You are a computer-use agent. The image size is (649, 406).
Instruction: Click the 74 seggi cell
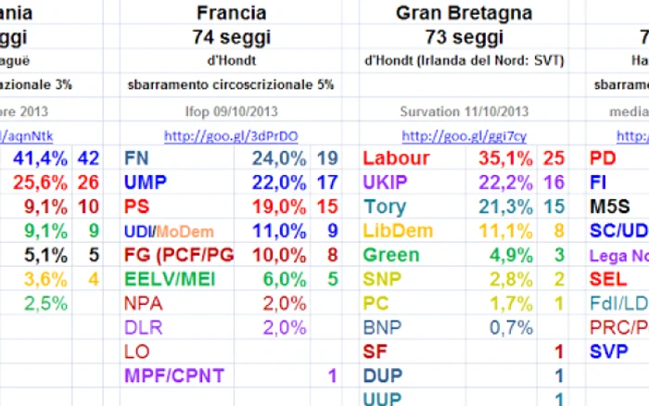click(x=231, y=37)
